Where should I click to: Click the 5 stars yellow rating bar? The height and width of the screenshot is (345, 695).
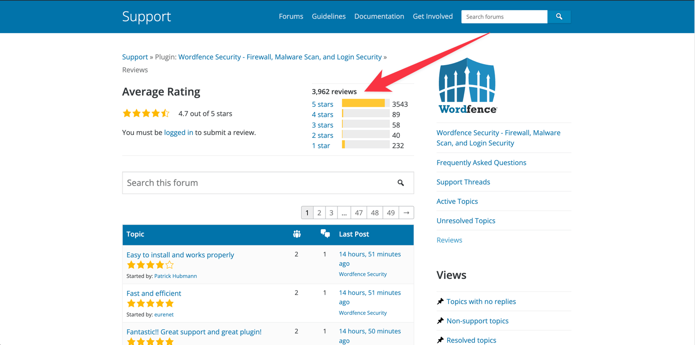[363, 103]
